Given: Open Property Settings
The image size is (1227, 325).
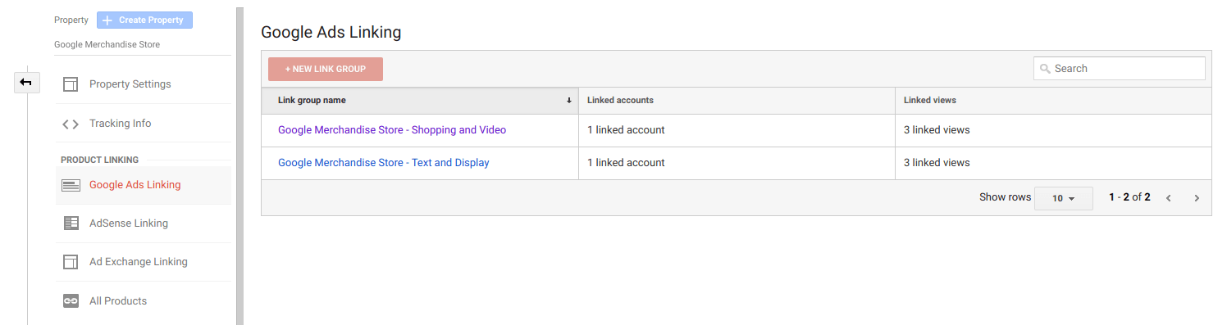Looking at the screenshot, I should pos(144,84).
